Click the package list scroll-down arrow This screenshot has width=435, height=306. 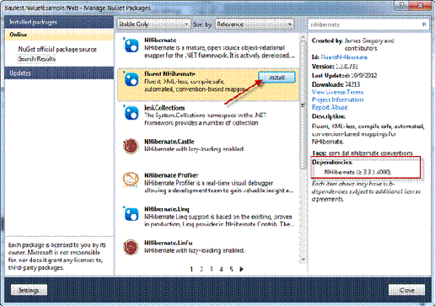click(x=303, y=260)
